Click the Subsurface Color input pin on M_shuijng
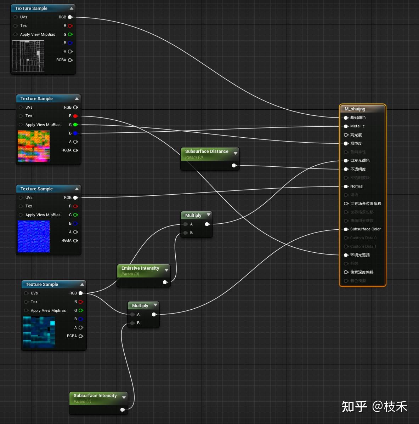 click(x=346, y=229)
